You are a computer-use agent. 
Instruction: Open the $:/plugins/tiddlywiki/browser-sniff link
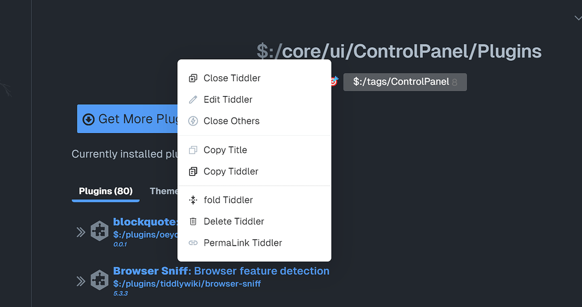(187, 284)
